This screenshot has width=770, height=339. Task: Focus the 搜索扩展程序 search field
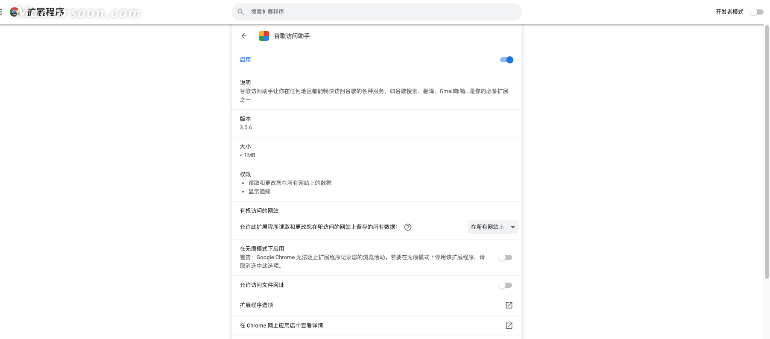(377, 12)
